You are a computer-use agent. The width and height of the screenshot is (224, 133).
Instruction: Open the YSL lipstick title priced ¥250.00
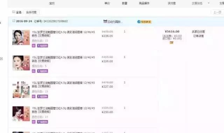coord(63,110)
